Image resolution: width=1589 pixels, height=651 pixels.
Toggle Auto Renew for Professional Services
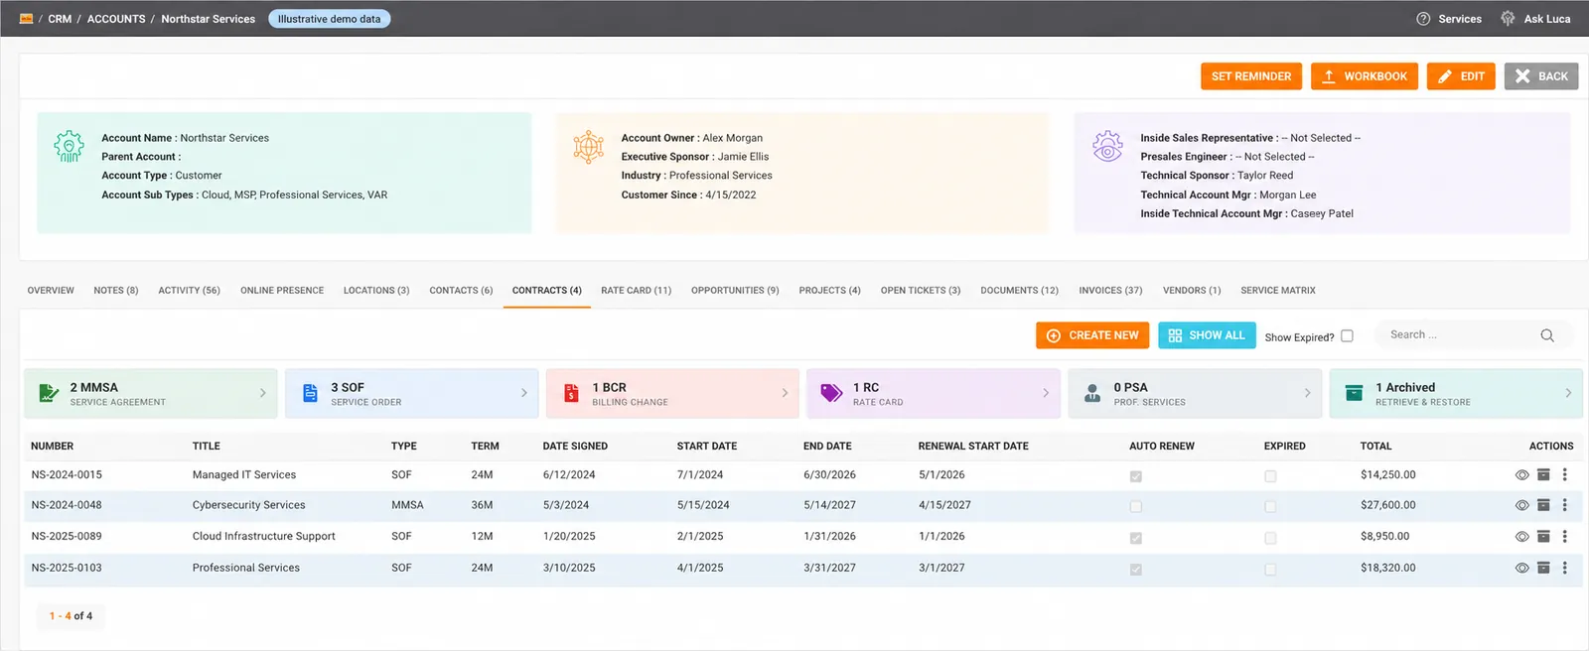[1136, 570]
